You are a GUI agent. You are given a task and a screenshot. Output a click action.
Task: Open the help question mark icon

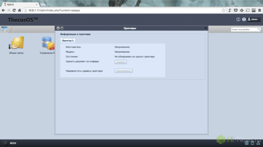pyautogui.click(x=244, y=19)
